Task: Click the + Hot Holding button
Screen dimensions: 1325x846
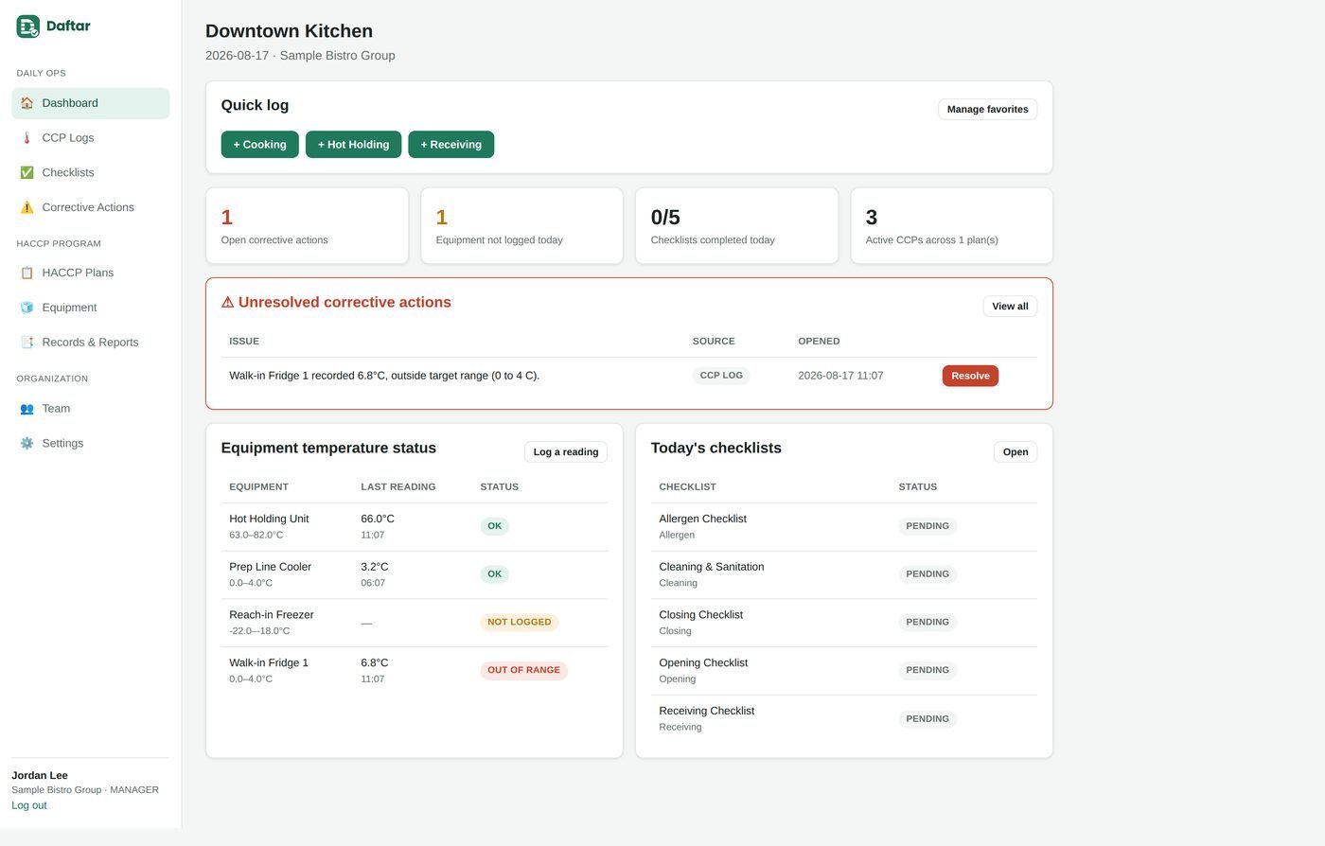Action: point(353,145)
